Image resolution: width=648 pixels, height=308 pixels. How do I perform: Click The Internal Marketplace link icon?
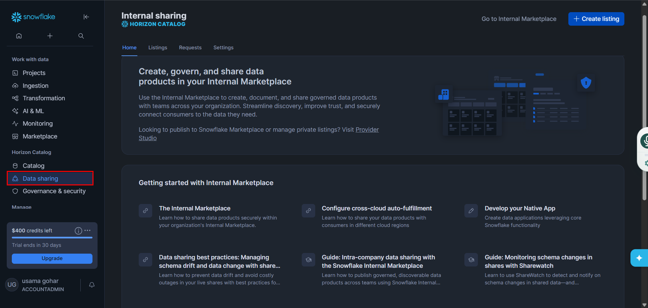(145, 211)
